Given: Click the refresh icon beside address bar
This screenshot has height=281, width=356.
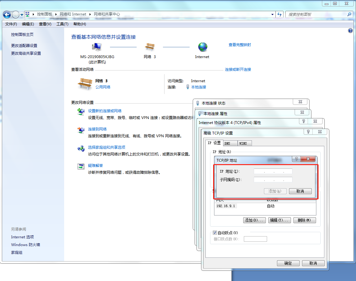Looking at the screenshot, I should pyautogui.click(x=280, y=14).
